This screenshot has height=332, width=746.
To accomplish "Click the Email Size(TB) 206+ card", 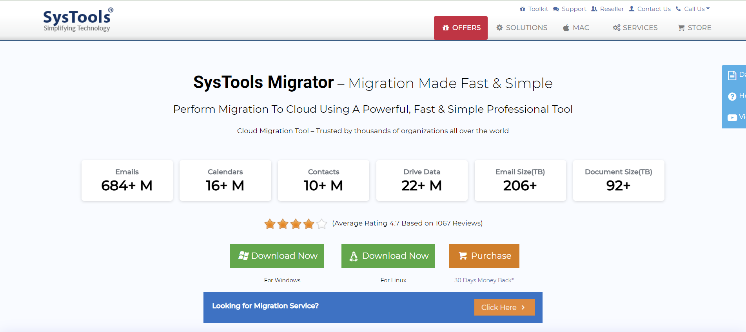I will (520, 180).
